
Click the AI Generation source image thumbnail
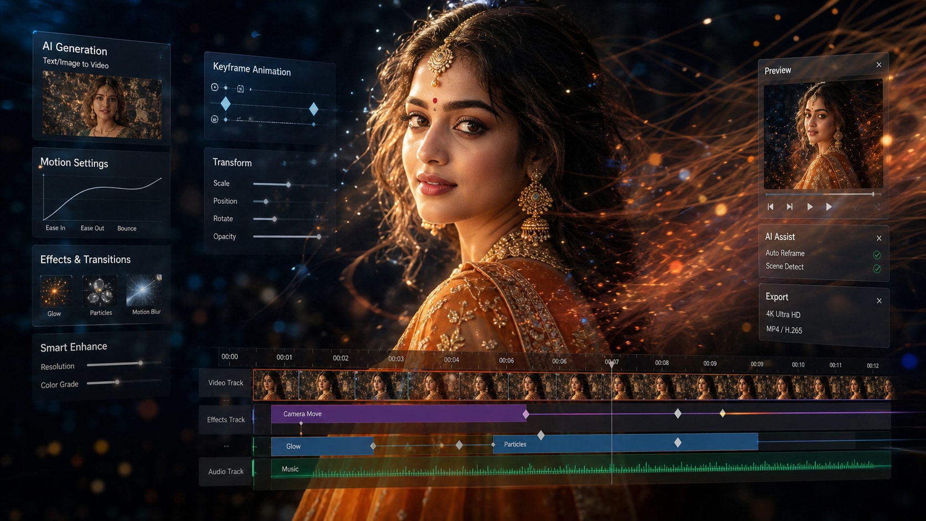coord(102,104)
